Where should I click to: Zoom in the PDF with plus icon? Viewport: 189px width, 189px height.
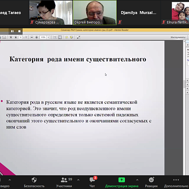click(x=37, y=37)
